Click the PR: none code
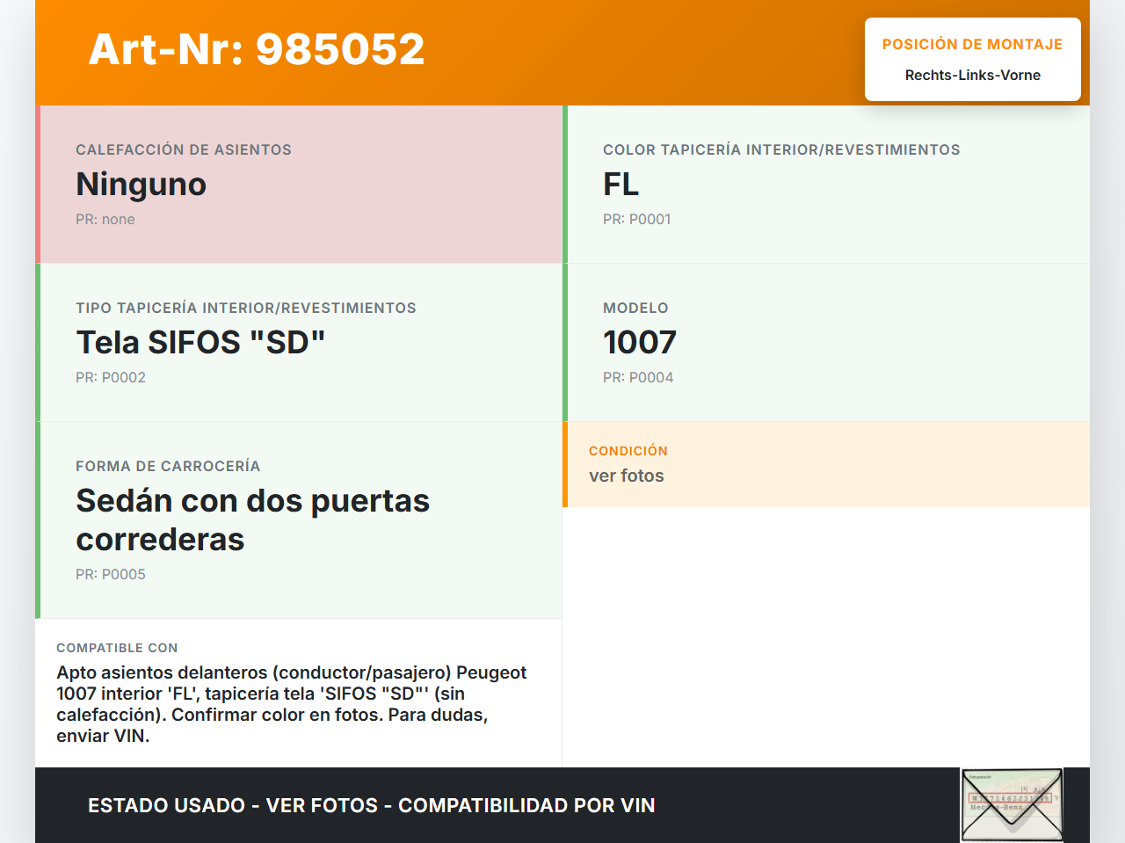The image size is (1125, 843). coord(105,220)
